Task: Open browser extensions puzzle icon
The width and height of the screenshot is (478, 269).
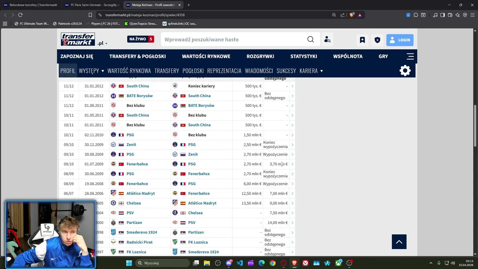Action: point(416,15)
